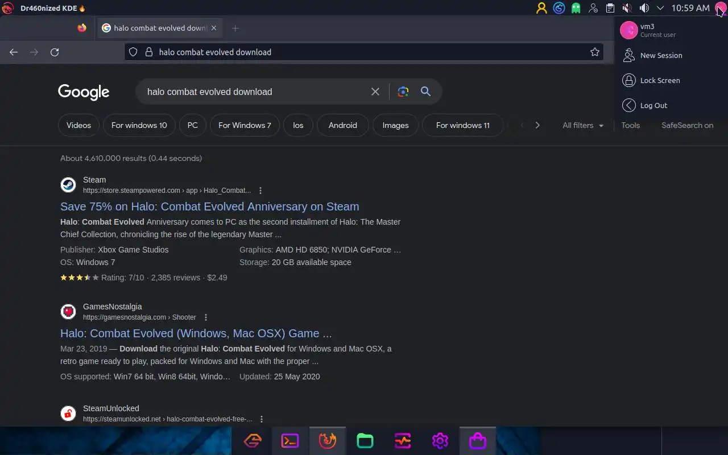Image resolution: width=728 pixels, height=455 pixels.
Task: Select the Ios filter chip
Action: click(298, 125)
